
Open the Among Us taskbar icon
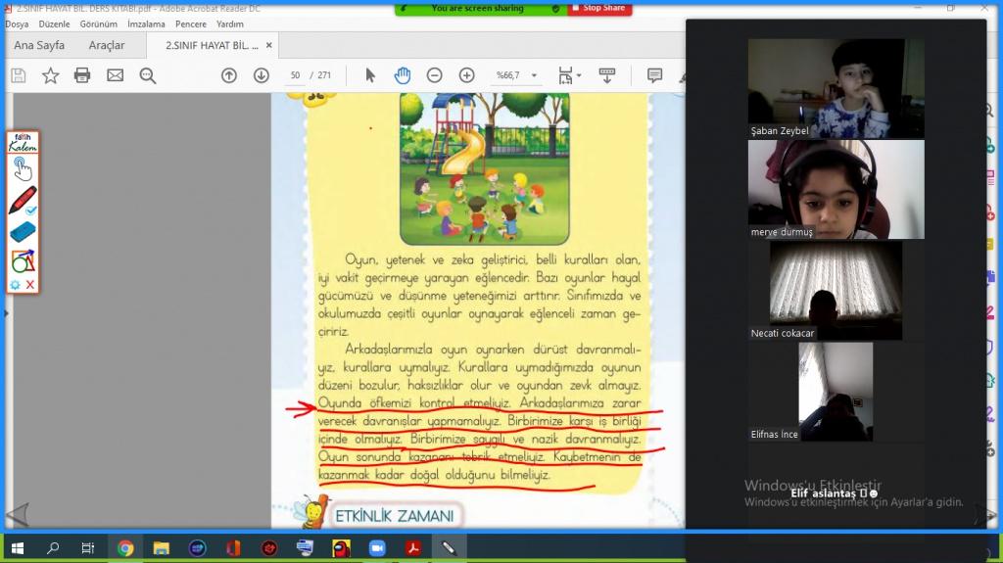pos(341,548)
